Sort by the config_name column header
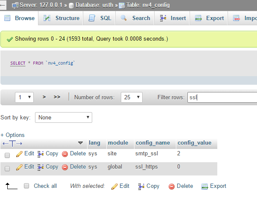The height and width of the screenshot is (199, 257). pos(153,143)
